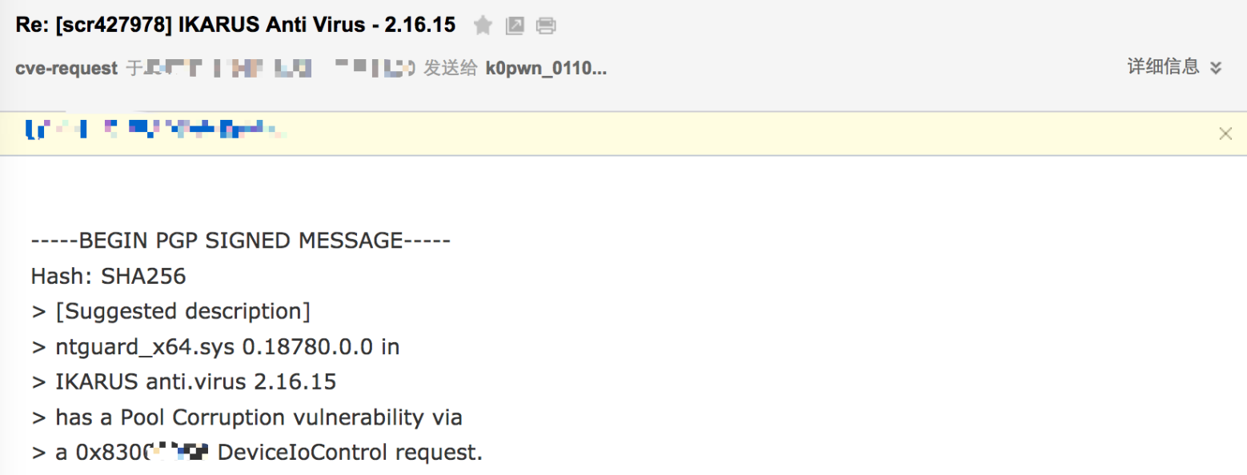This screenshot has width=1247, height=475.
Task: Star this IKARUS Anti Virus email
Action: coord(483,26)
